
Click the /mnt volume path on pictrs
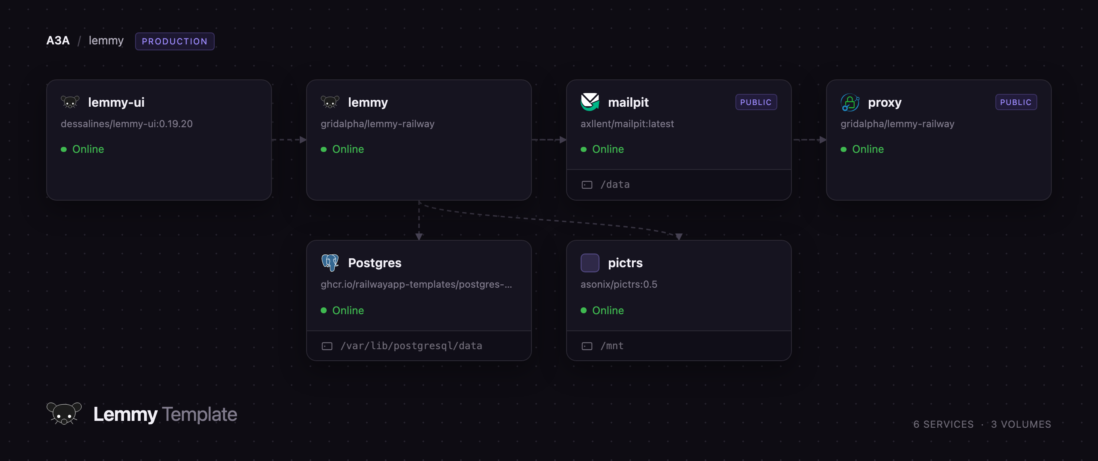click(612, 346)
